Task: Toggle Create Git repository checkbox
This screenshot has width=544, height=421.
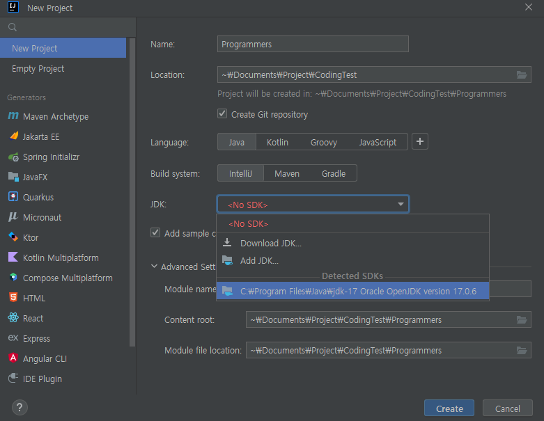Action: coord(222,113)
